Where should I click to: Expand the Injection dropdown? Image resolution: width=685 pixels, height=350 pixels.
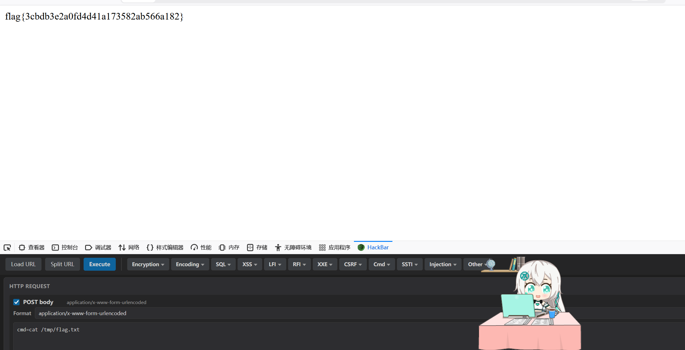pos(443,264)
